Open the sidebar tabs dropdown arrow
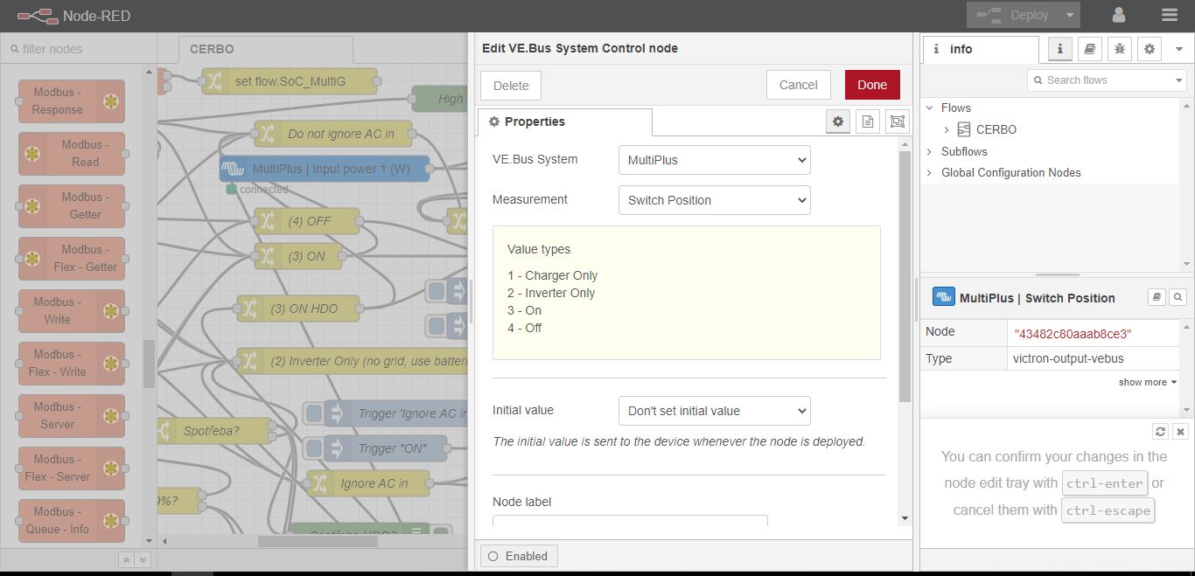Image resolution: width=1195 pixels, height=576 pixels. [x=1179, y=49]
